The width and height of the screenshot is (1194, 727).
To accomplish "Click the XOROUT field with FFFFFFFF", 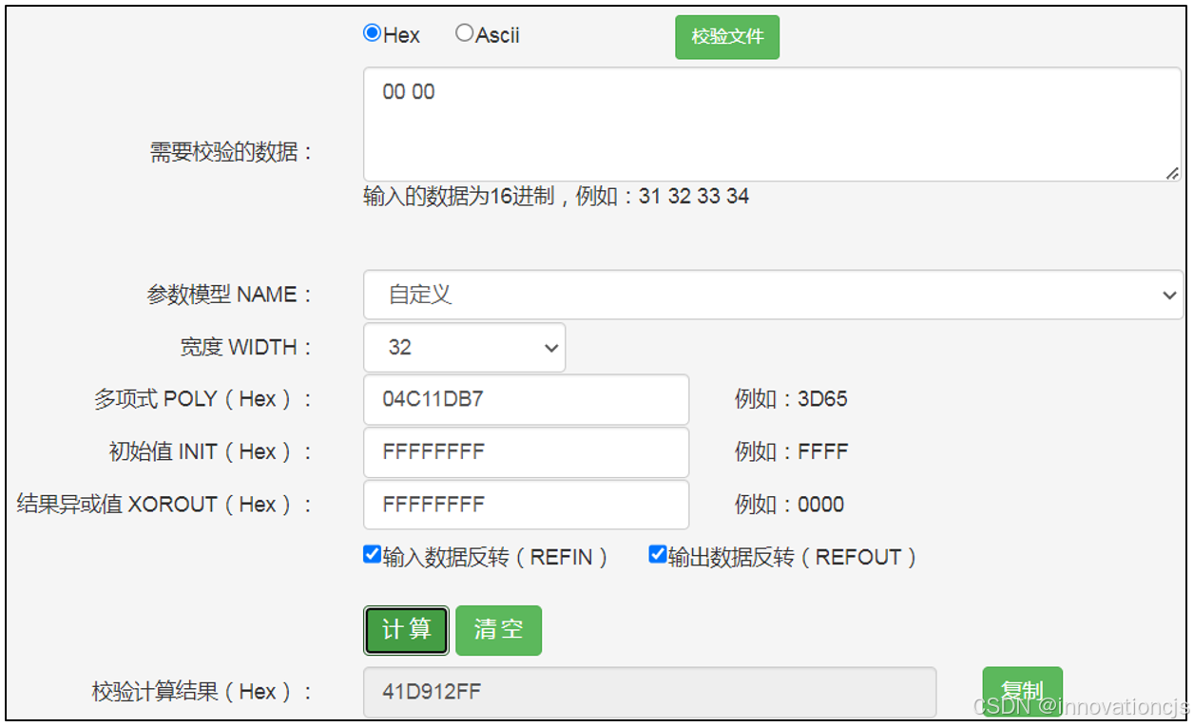I will coord(526,505).
